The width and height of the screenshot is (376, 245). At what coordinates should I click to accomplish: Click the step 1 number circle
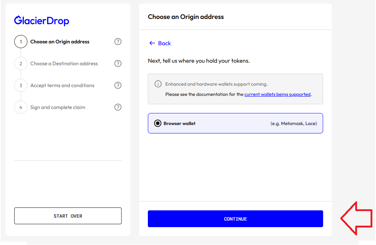coord(21,42)
